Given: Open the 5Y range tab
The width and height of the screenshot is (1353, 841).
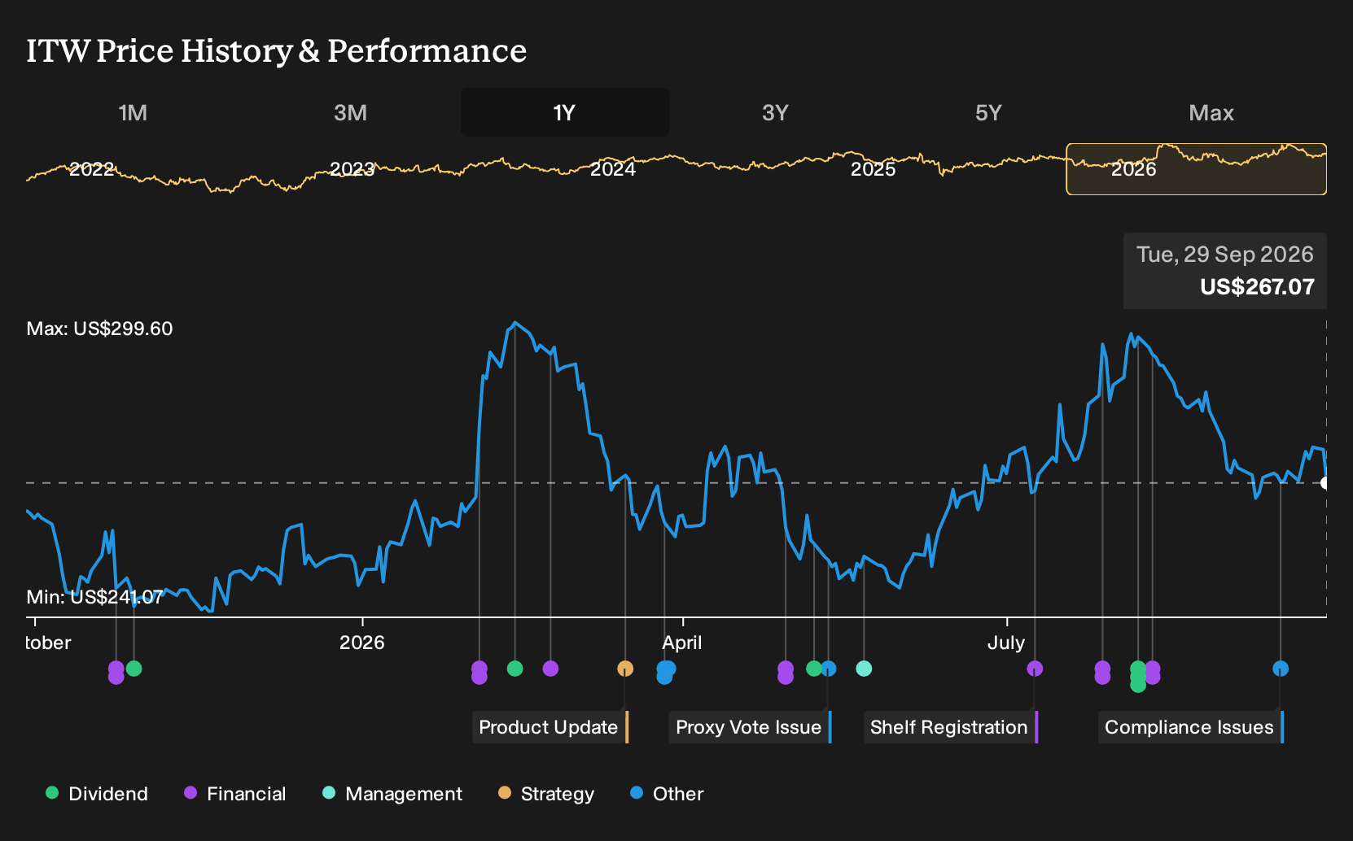Looking at the screenshot, I should pos(988,112).
